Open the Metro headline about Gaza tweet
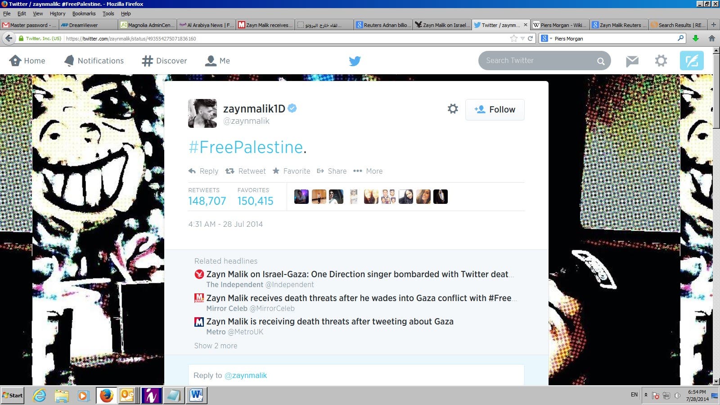Viewport: 720px width, 405px height. (x=330, y=321)
